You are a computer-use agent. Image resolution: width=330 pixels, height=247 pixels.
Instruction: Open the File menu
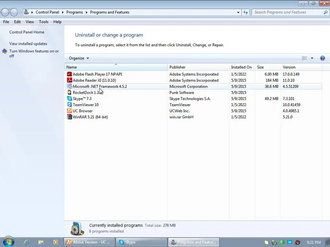pyautogui.click(x=6, y=22)
